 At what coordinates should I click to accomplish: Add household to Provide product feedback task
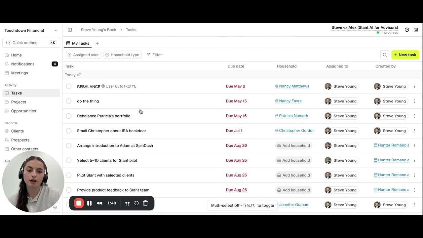point(293,190)
